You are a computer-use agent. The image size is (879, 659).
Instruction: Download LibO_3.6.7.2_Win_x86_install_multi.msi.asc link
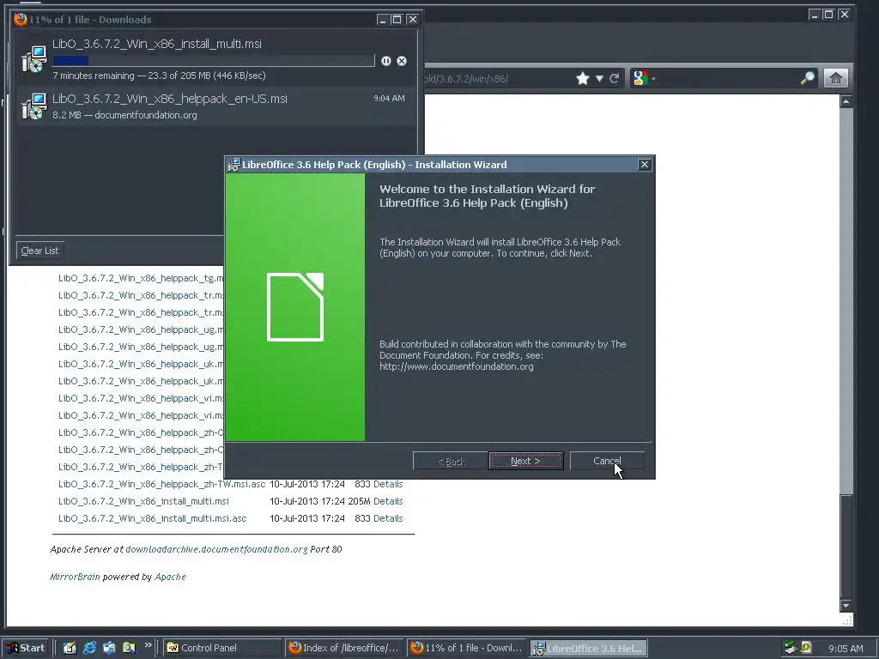153,518
